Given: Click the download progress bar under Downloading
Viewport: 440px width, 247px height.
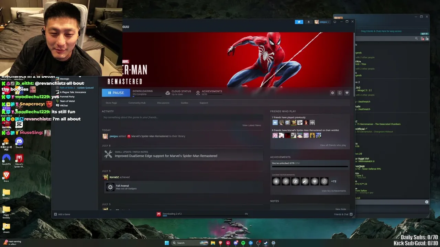Looking at the screenshot, I should click(147, 96).
